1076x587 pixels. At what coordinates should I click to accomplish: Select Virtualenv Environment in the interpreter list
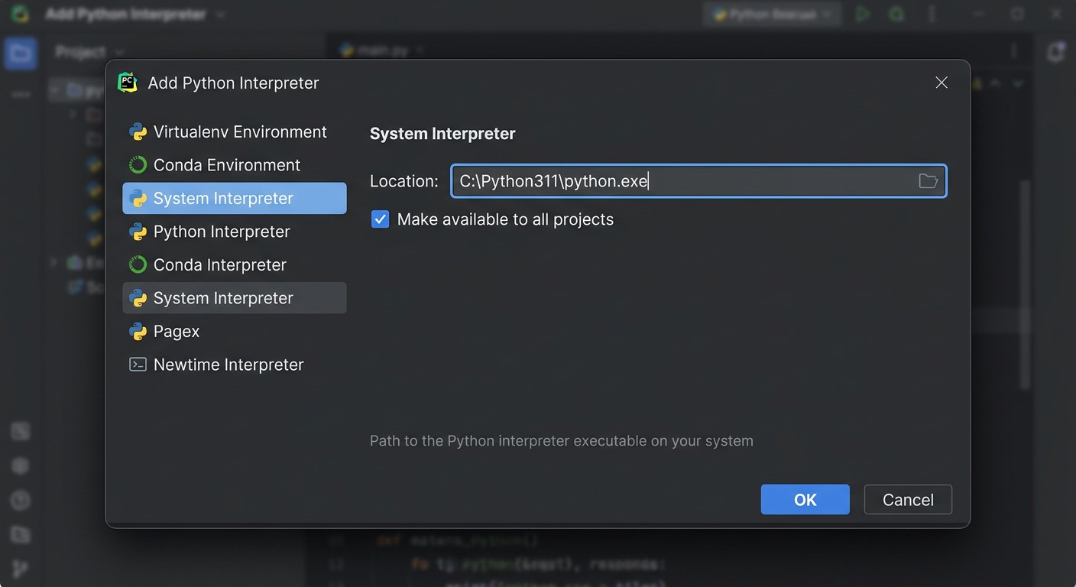coord(235,132)
